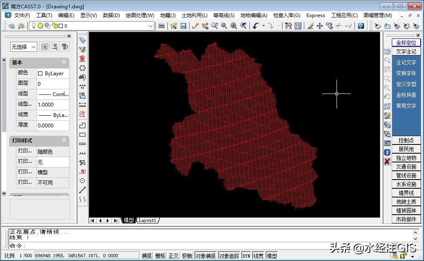
Task: Select the Pan (move arrows) tool
Action: [320, 26]
